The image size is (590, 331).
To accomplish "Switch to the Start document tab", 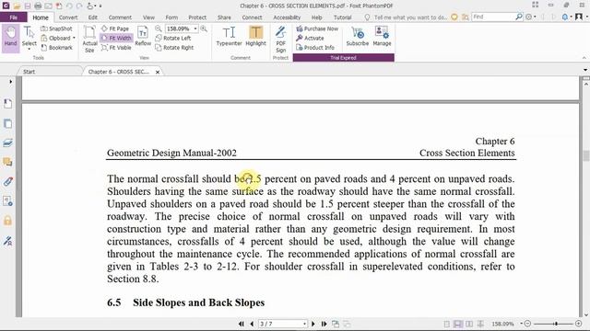I will pyautogui.click(x=29, y=72).
